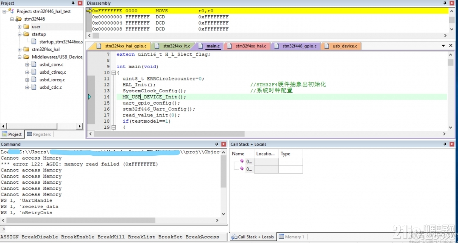The height and width of the screenshot is (243, 458).
Task: Pin the Disassembly panel
Action: [x=444, y=3]
